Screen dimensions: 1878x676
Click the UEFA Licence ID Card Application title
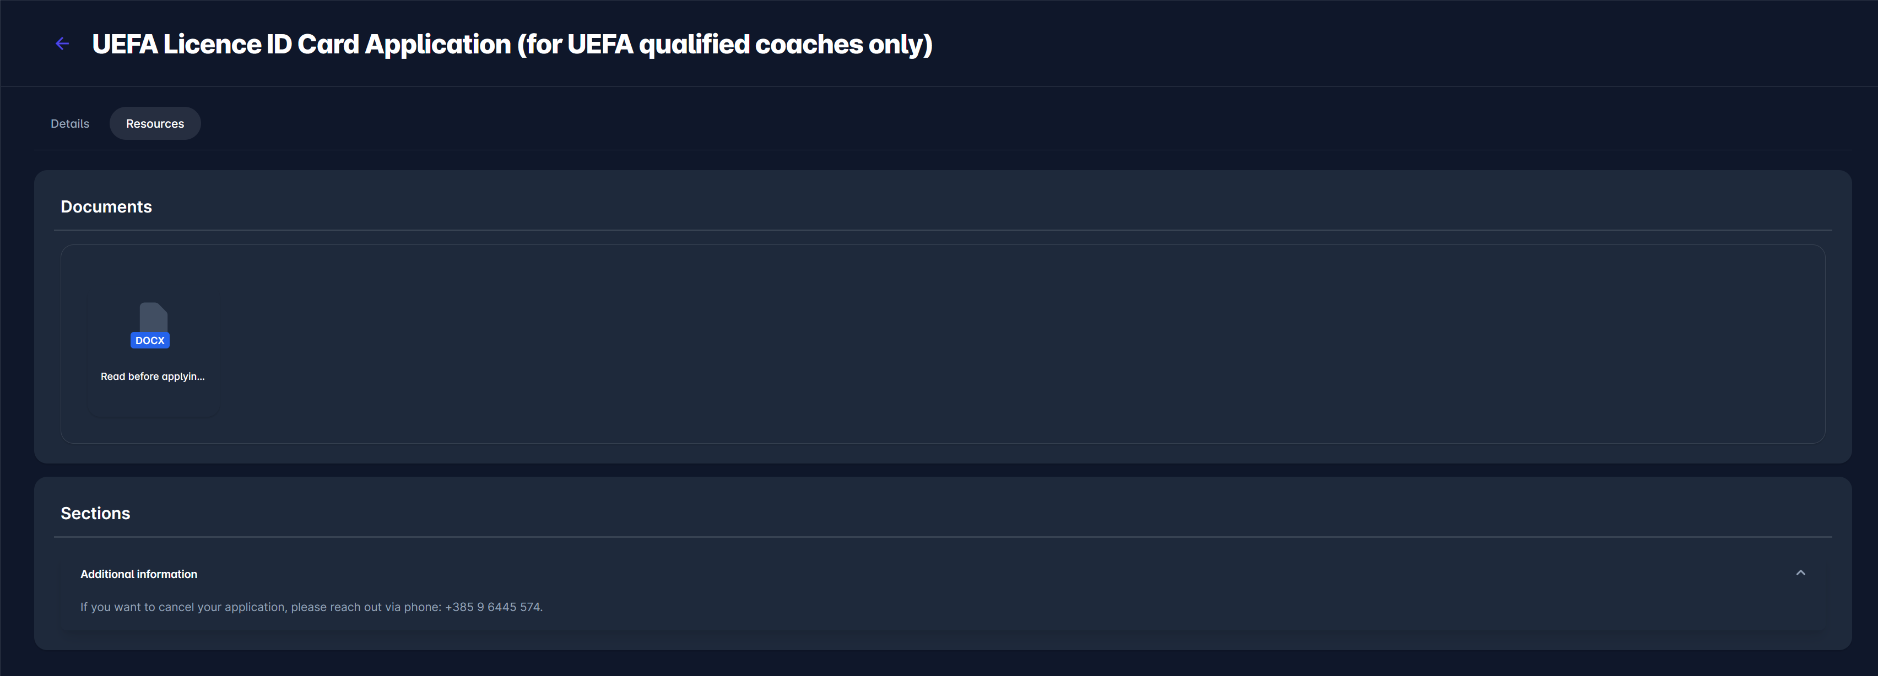(301, 45)
